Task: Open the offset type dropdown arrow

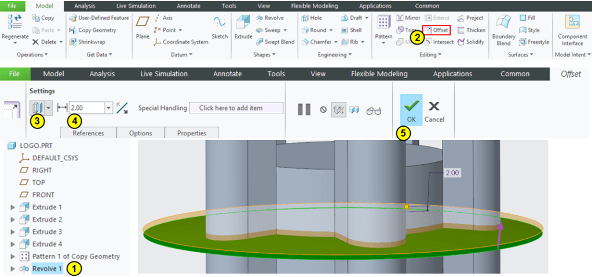Action: coord(49,108)
